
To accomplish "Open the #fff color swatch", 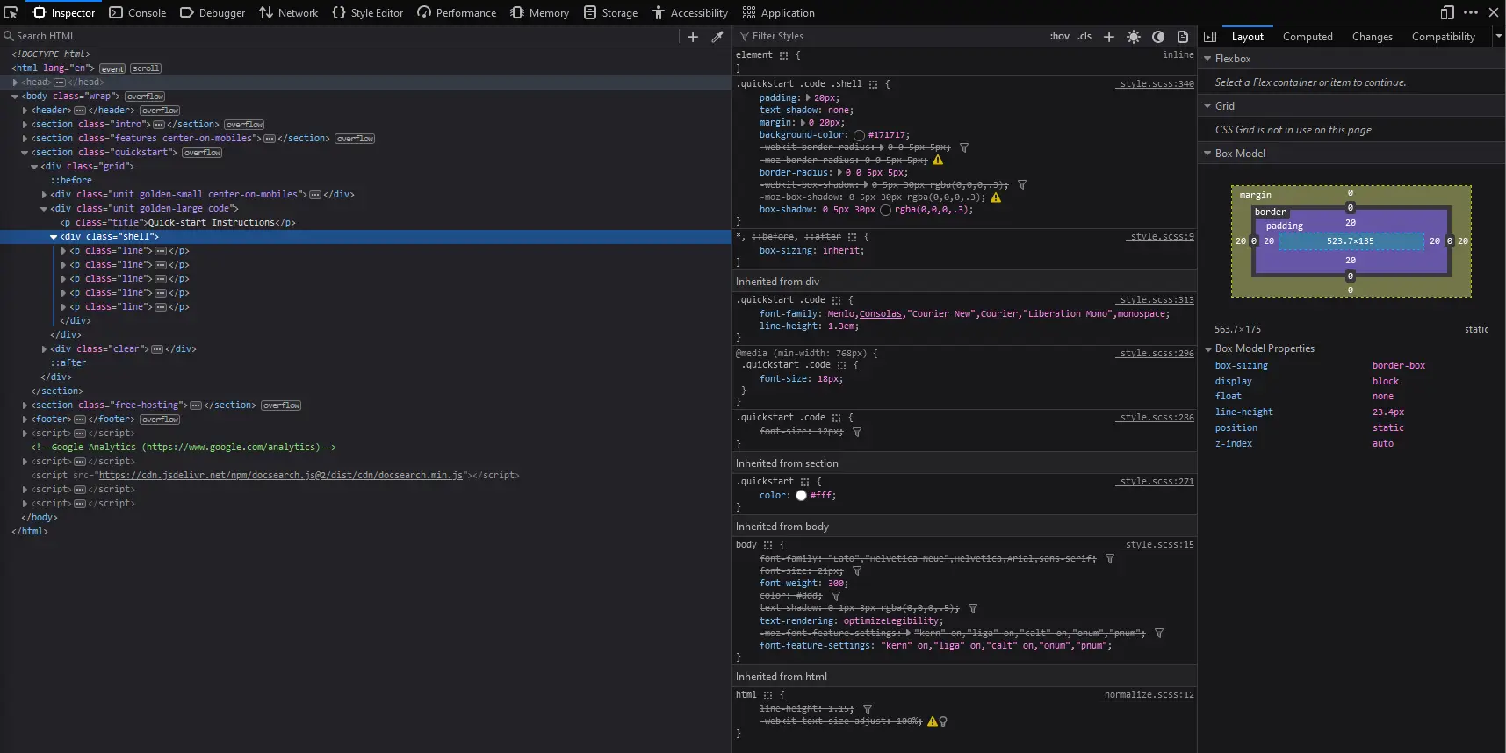I will [x=801, y=496].
